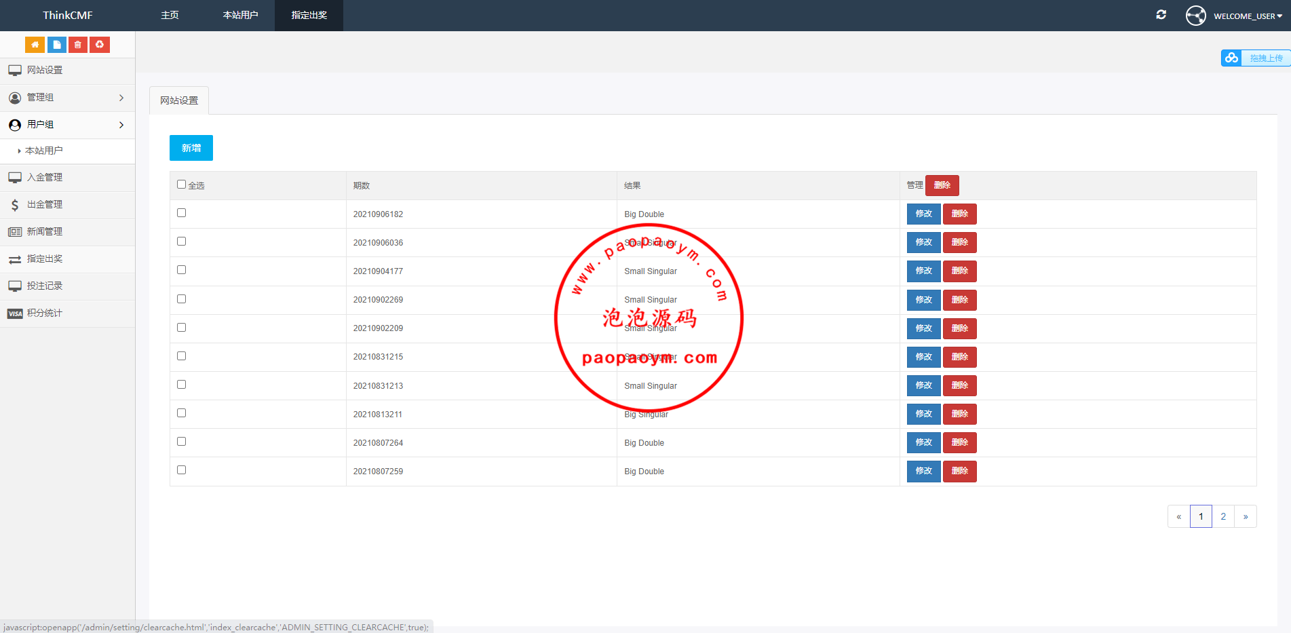
Task: Click the blue cloud upload icon
Action: click(x=1231, y=58)
